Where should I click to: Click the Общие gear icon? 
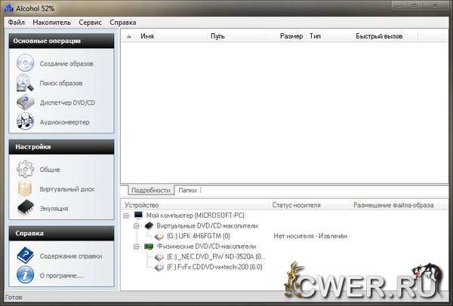pyautogui.click(x=25, y=169)
